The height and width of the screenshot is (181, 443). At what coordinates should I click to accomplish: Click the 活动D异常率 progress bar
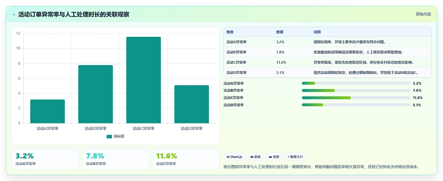click(356, 105)
